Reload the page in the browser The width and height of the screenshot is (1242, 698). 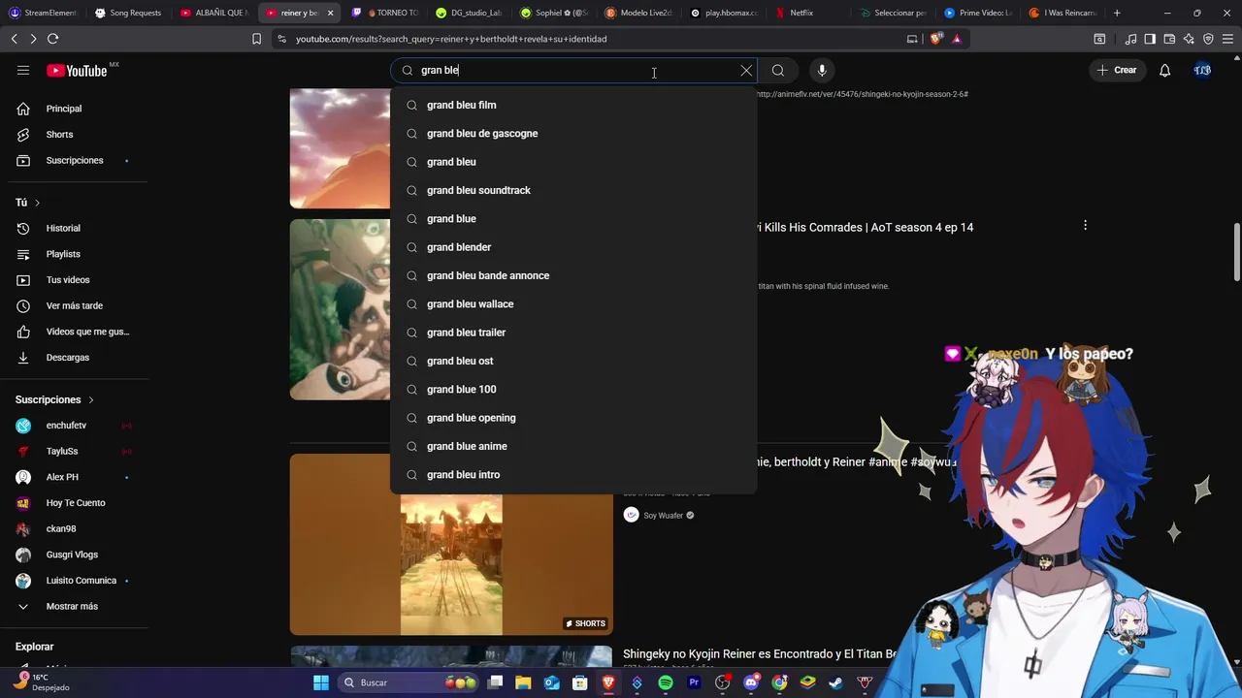click(x=52, y=39)
